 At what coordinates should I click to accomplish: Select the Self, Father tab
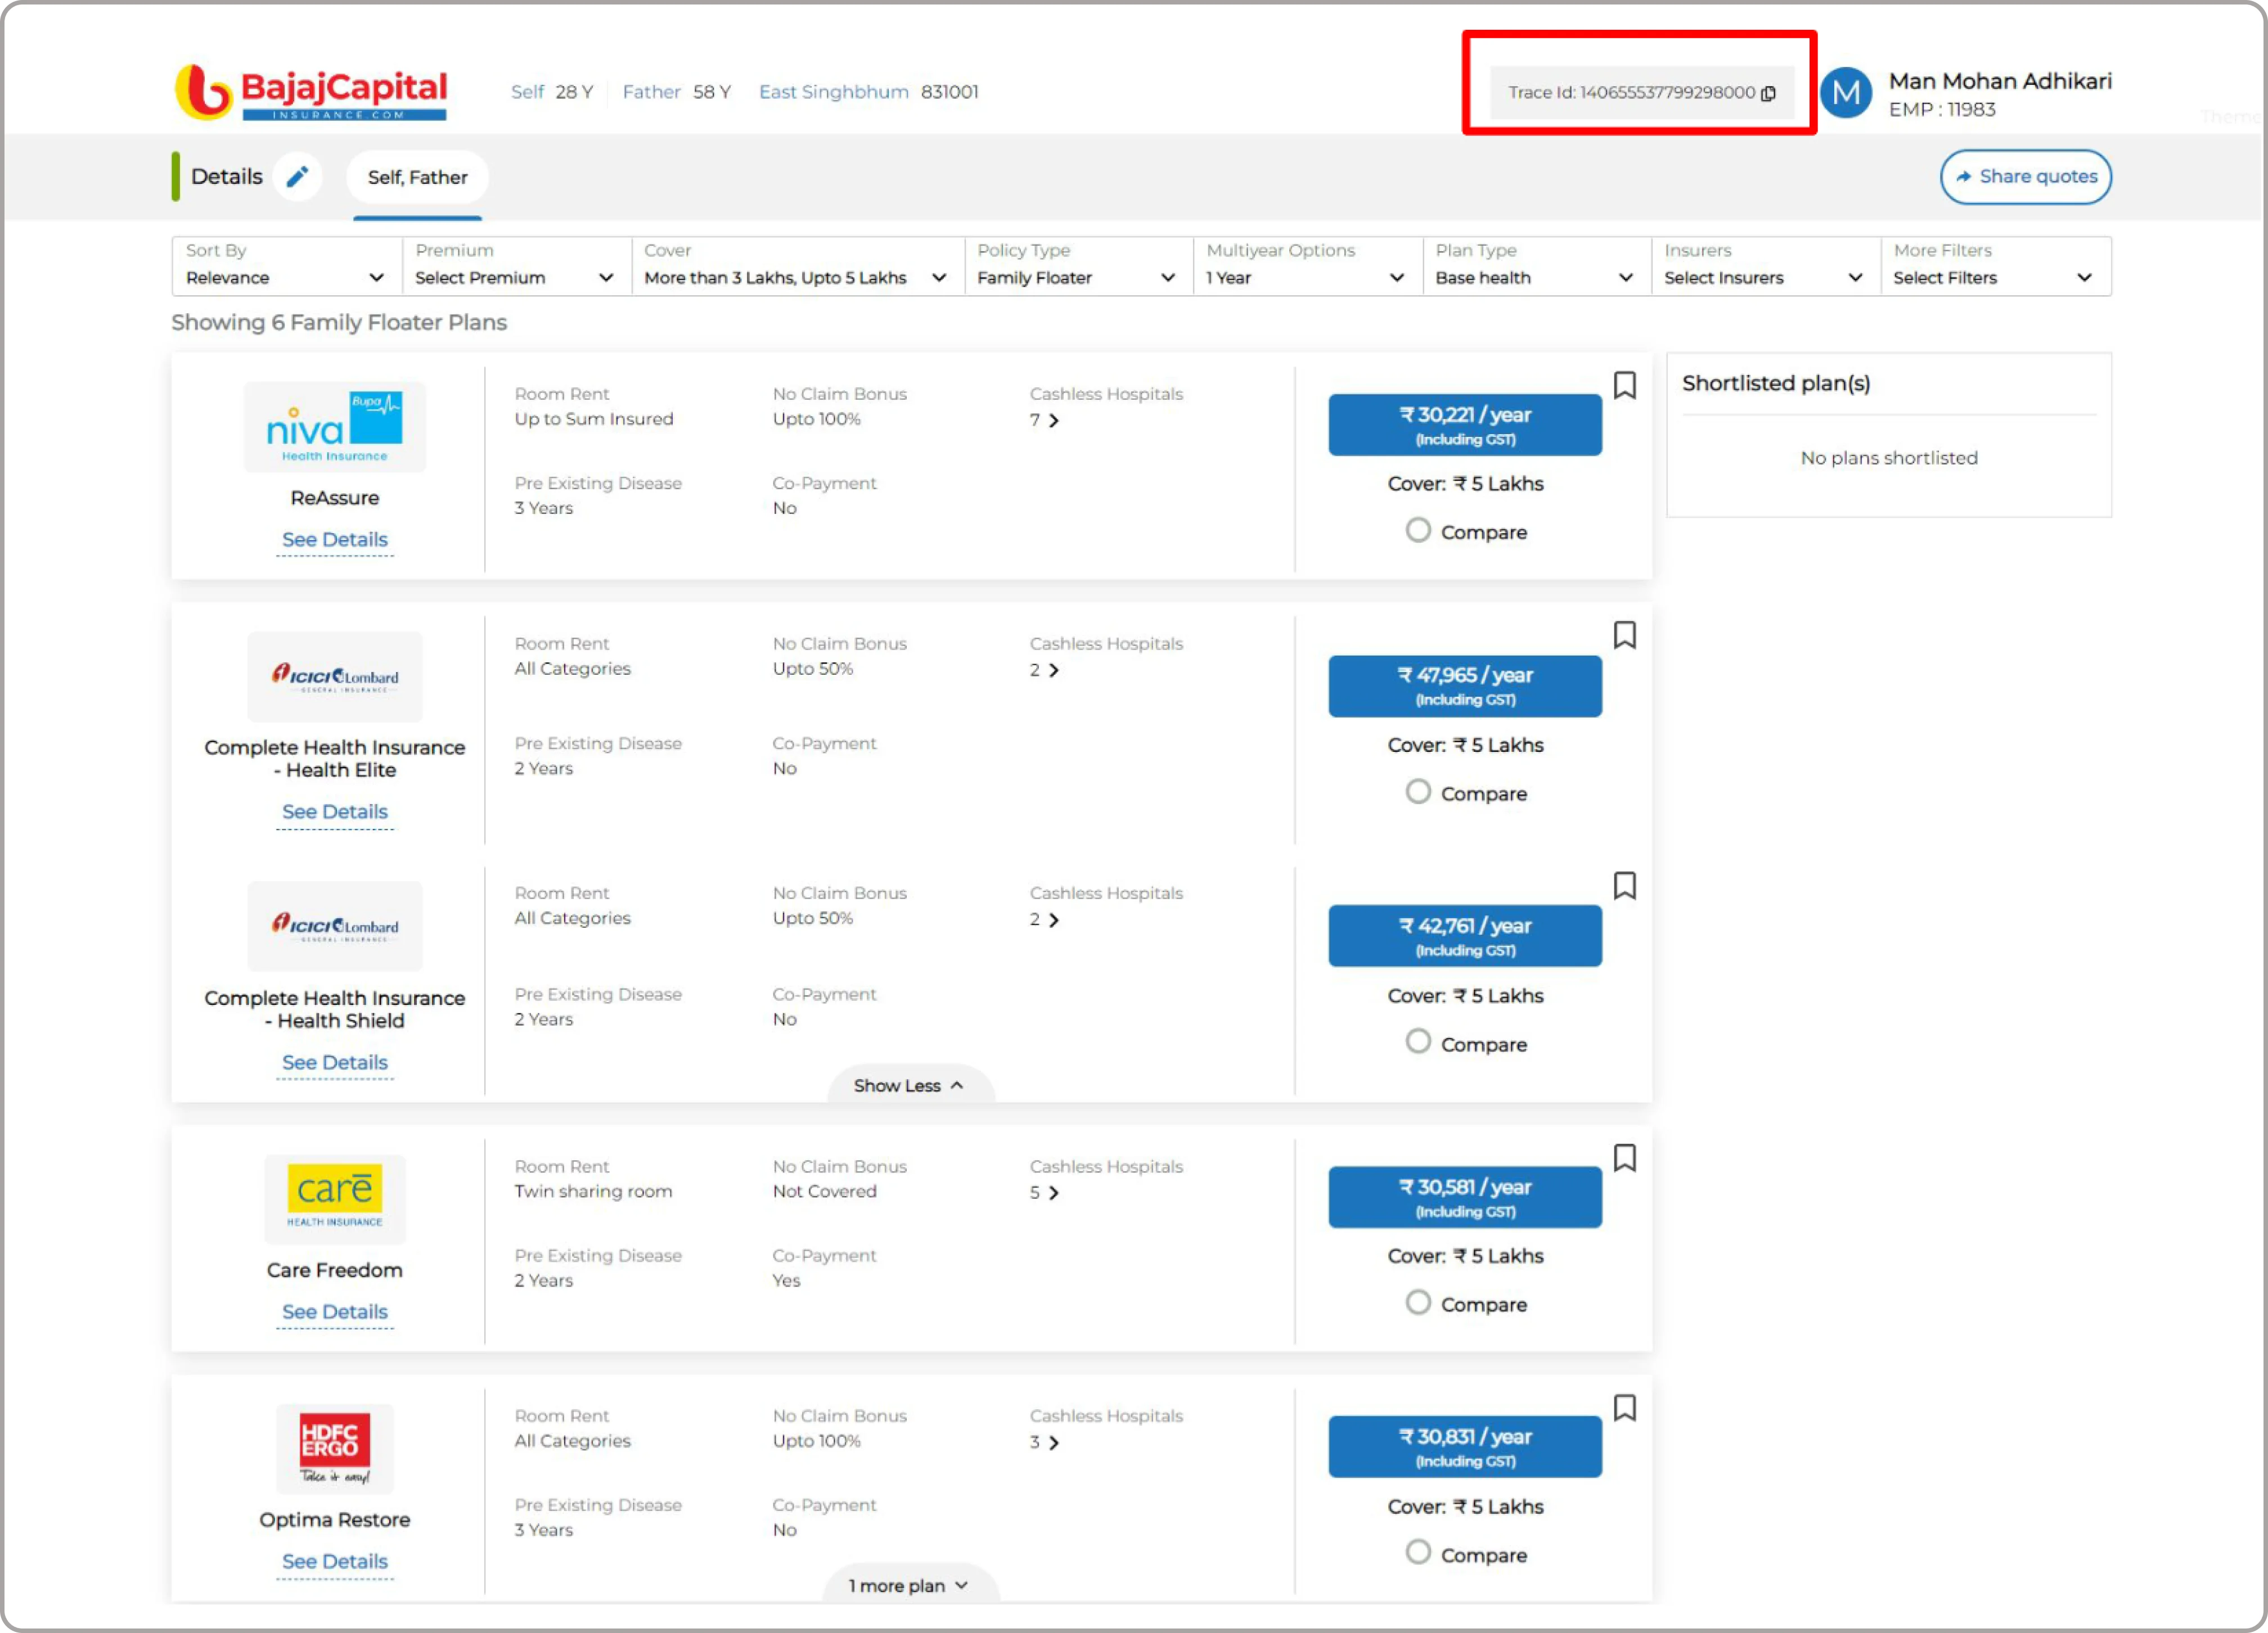point(417,178)
